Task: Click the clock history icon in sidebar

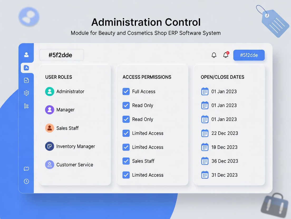Action: (26, 181)
